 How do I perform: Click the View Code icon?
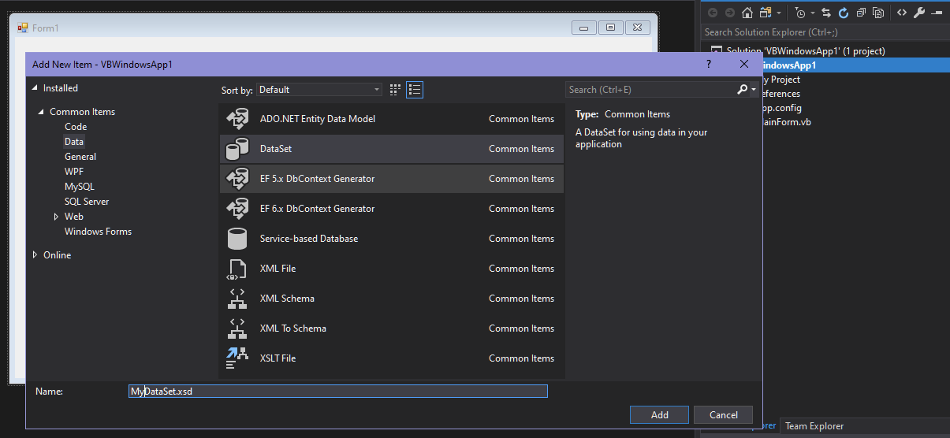tap(902, 13)
